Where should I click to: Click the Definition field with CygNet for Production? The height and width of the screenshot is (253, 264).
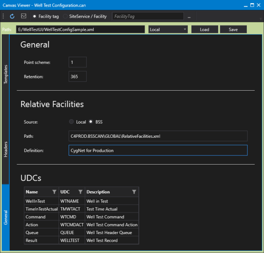[158, 150]
